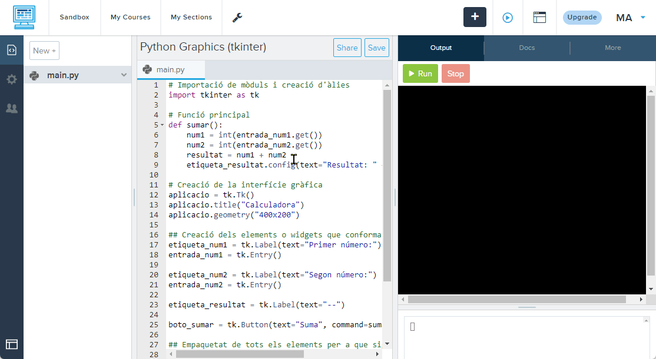Expand the main.py file options chevron
The height and width of the screenshot is (359, 656).
click(x=124, y=75)
